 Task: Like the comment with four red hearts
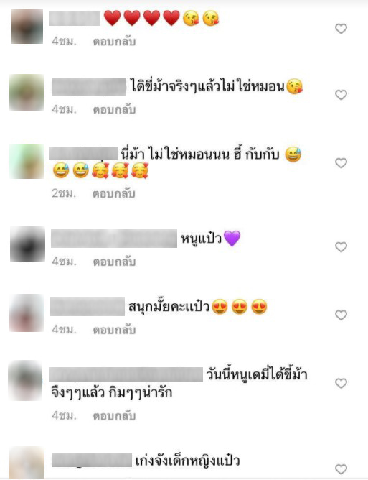pyautogui.click(x=341, y=29)
